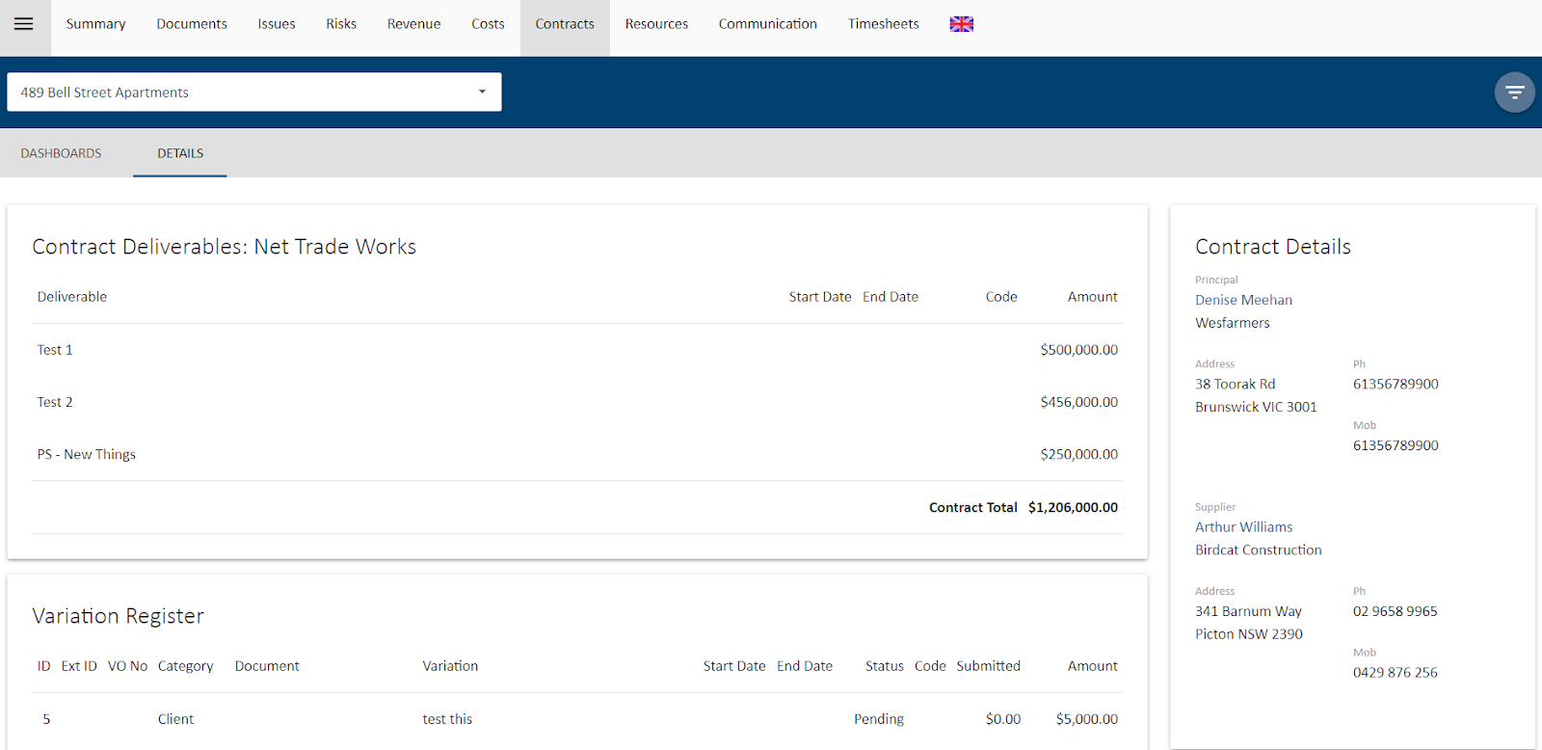Expand the 489 Bell Street Apartments dropdown arrow
The height and width of the screenshot is (750, 1542).
(482, 92)
